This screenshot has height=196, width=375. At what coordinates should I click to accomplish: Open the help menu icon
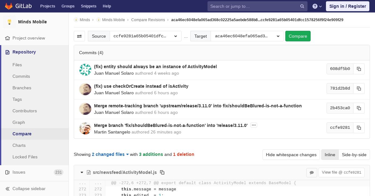coord(317,6)
